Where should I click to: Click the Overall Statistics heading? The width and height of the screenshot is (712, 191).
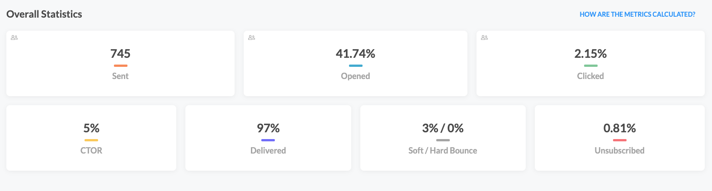point(44,14)
